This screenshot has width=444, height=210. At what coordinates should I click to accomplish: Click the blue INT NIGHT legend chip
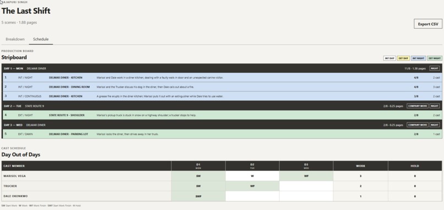tap(418, 58)
